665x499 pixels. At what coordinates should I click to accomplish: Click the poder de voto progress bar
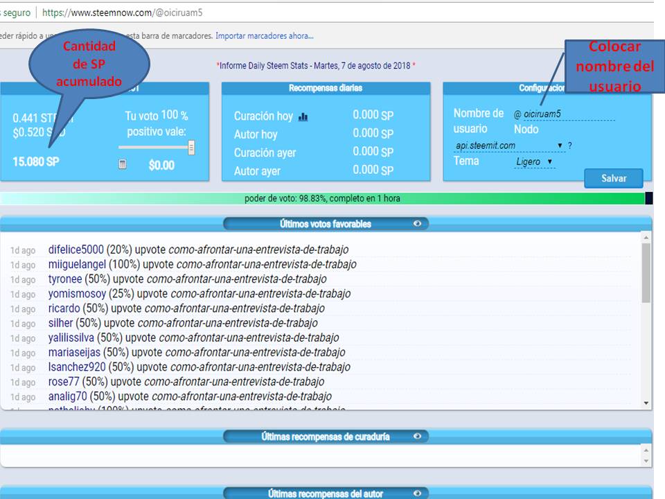tap(326, 198)
